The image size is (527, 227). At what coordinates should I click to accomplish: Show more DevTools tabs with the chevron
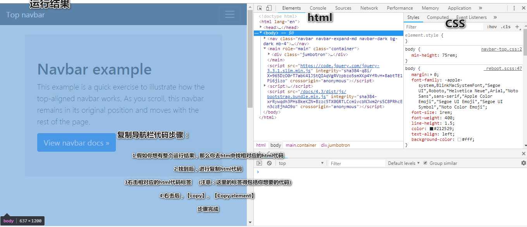(480, 8)
